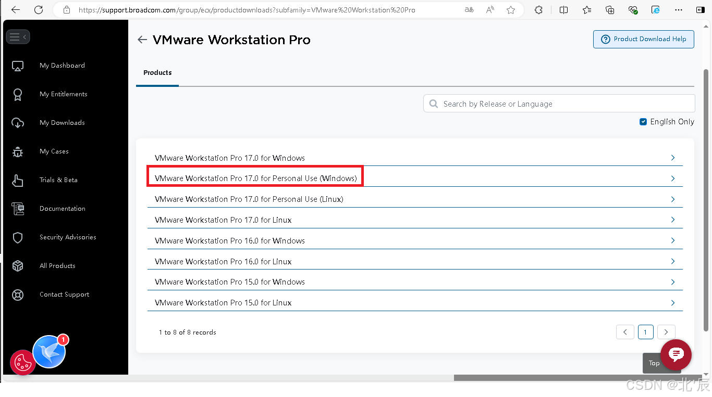The image size is (712, 397).
Task: Expand Workstation Pro 16.0 for Linux chevron
Action: (673, 261)
